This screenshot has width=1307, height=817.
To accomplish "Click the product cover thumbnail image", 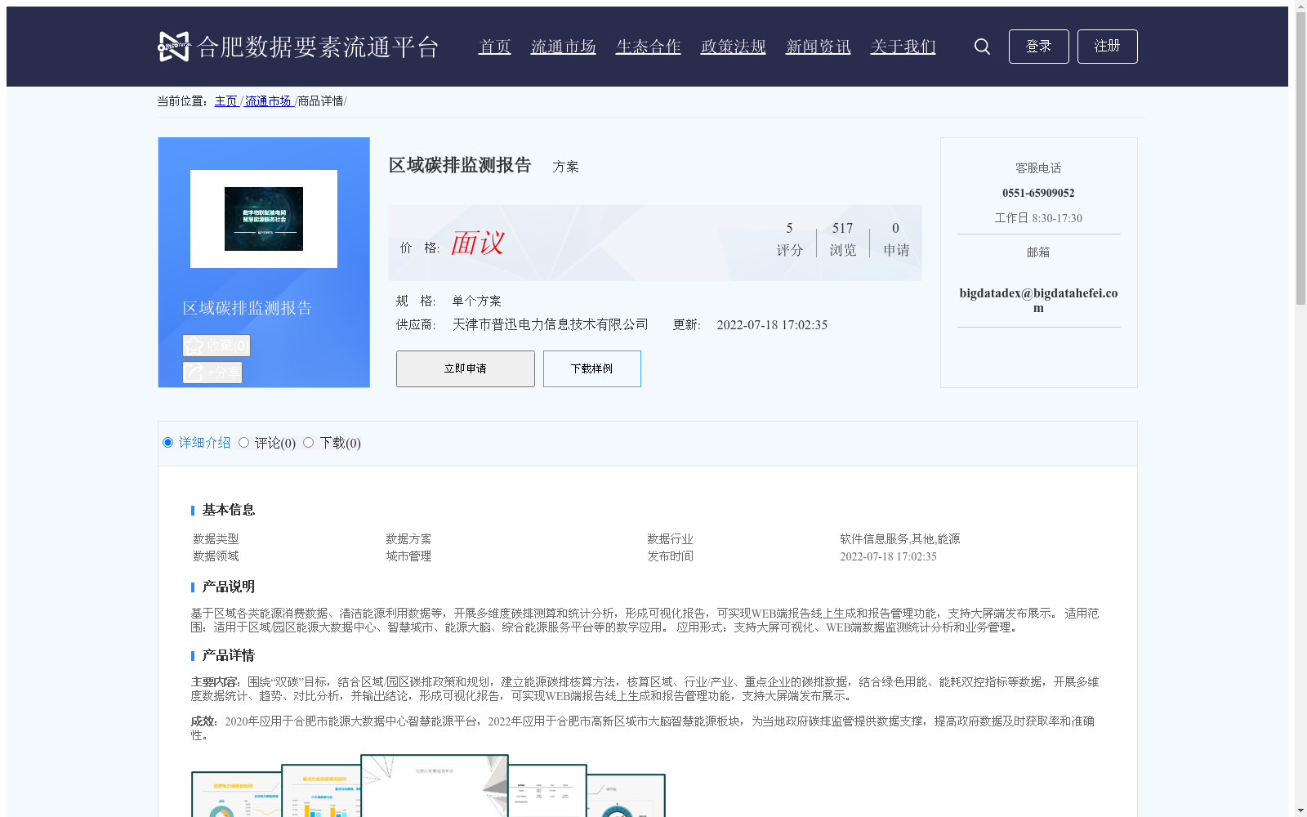I will coord(262,218).
